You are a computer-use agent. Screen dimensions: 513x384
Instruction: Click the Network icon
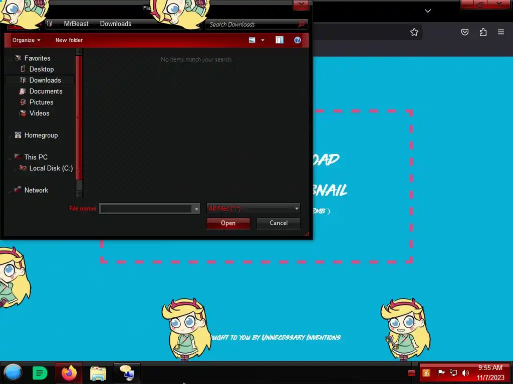(x=18, y=189)
